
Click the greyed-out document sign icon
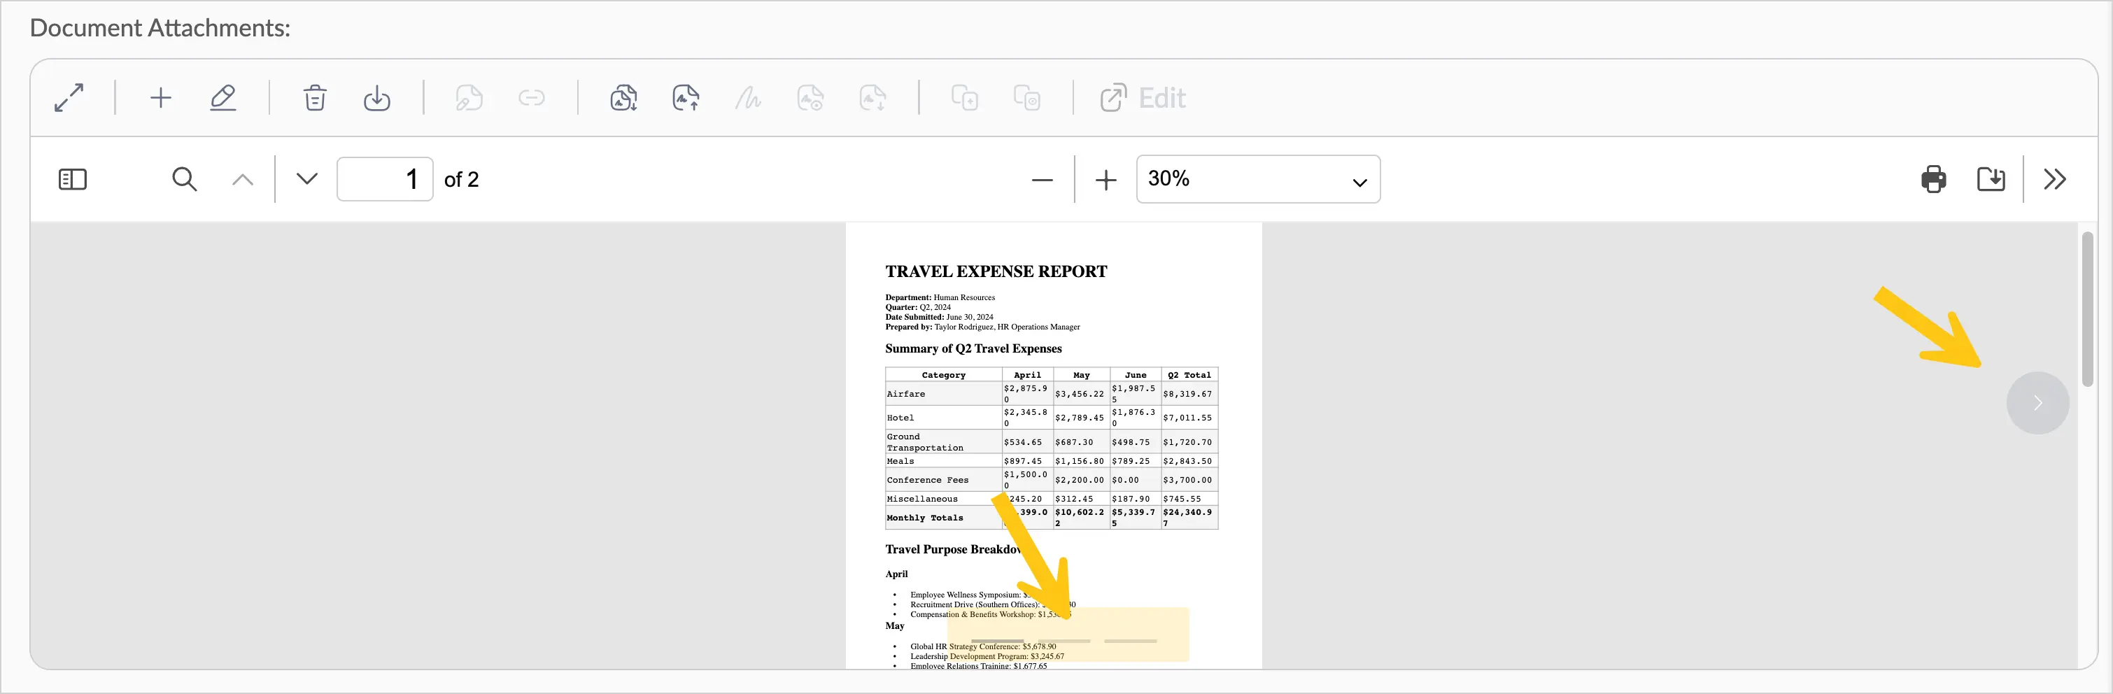[x=469, y=98]
